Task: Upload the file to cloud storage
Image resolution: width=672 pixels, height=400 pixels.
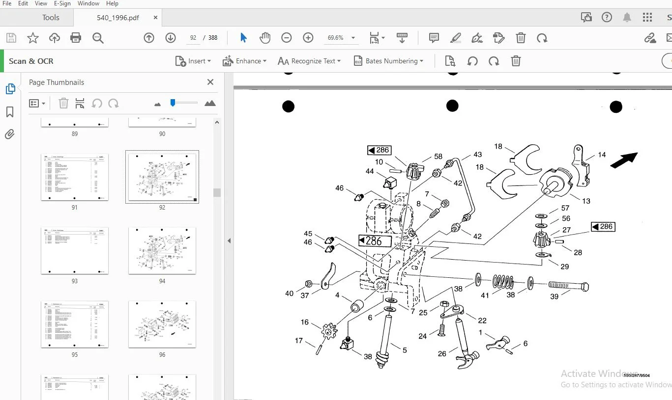Action: point(54,38)
